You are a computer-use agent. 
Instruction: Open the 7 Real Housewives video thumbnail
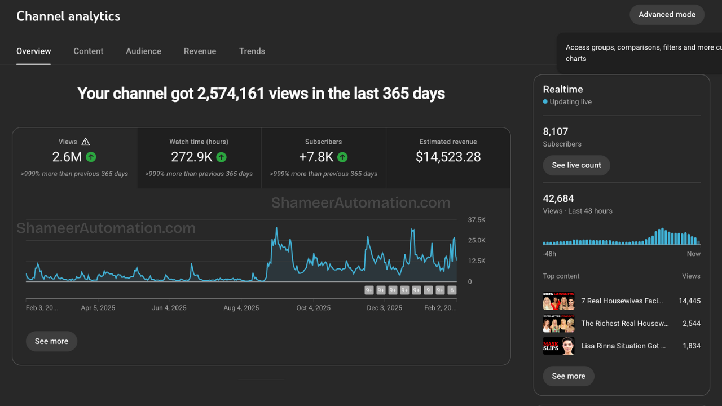pyautogui.click(x=558, y=301)
